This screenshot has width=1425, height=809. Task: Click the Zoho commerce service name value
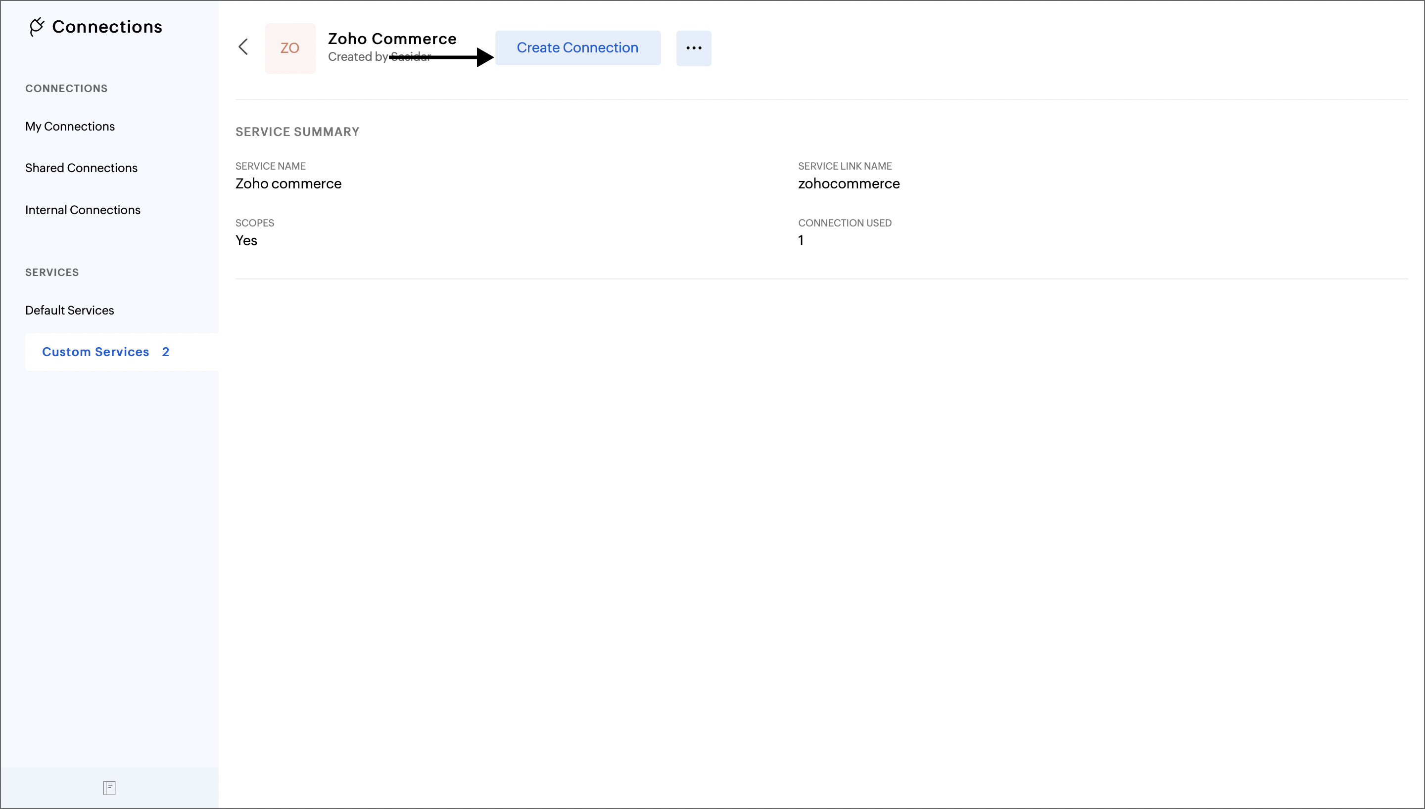coord(288,183)
